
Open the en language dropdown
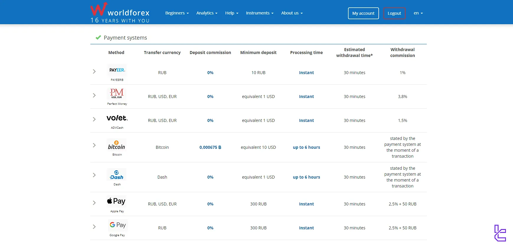(418, 13)
